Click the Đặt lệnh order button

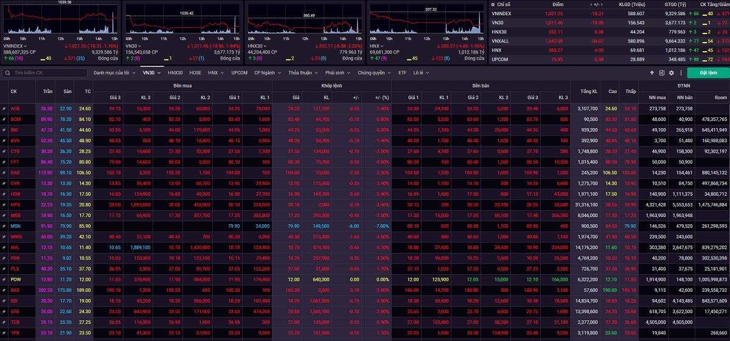pyautogui.click(x=708, y=73)
